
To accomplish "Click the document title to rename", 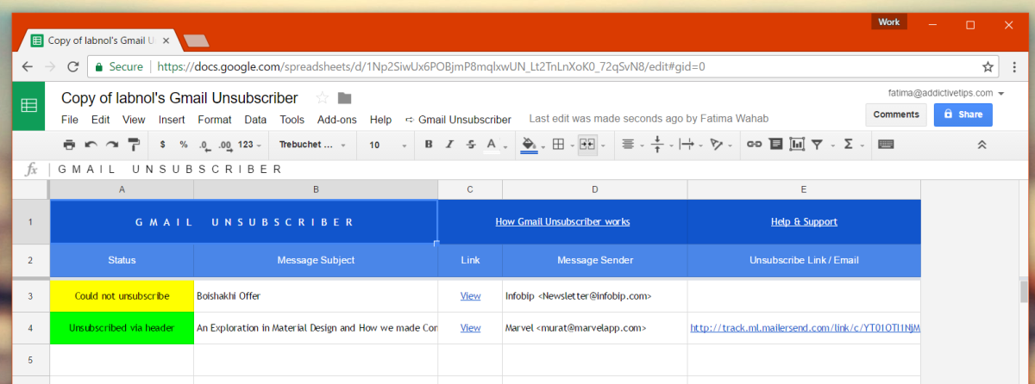I will point(179,97).
